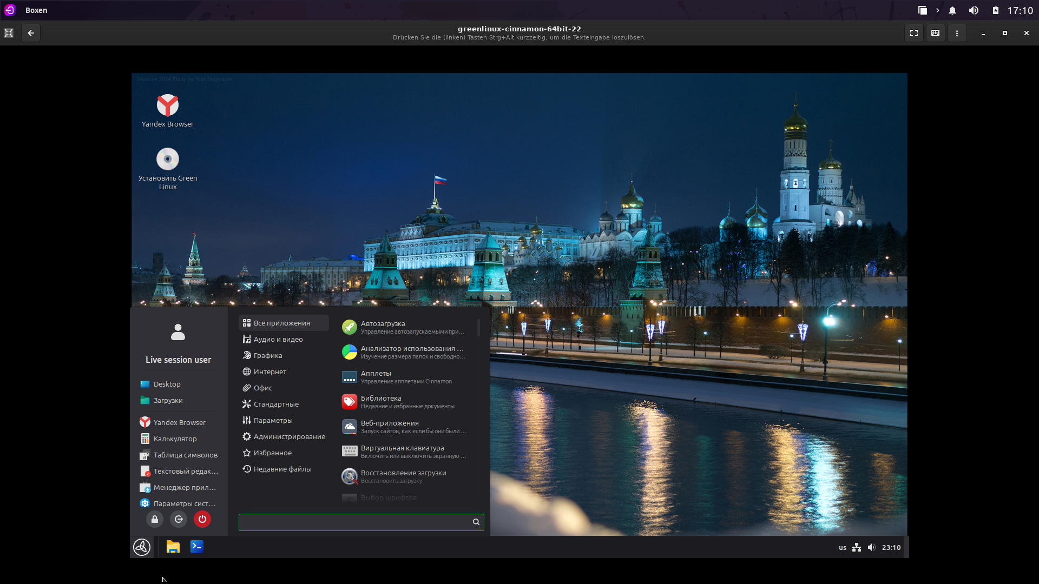The image size is (1039, 584).
Task: Open the file manager from the taskbar
Action: pos(173,547)
